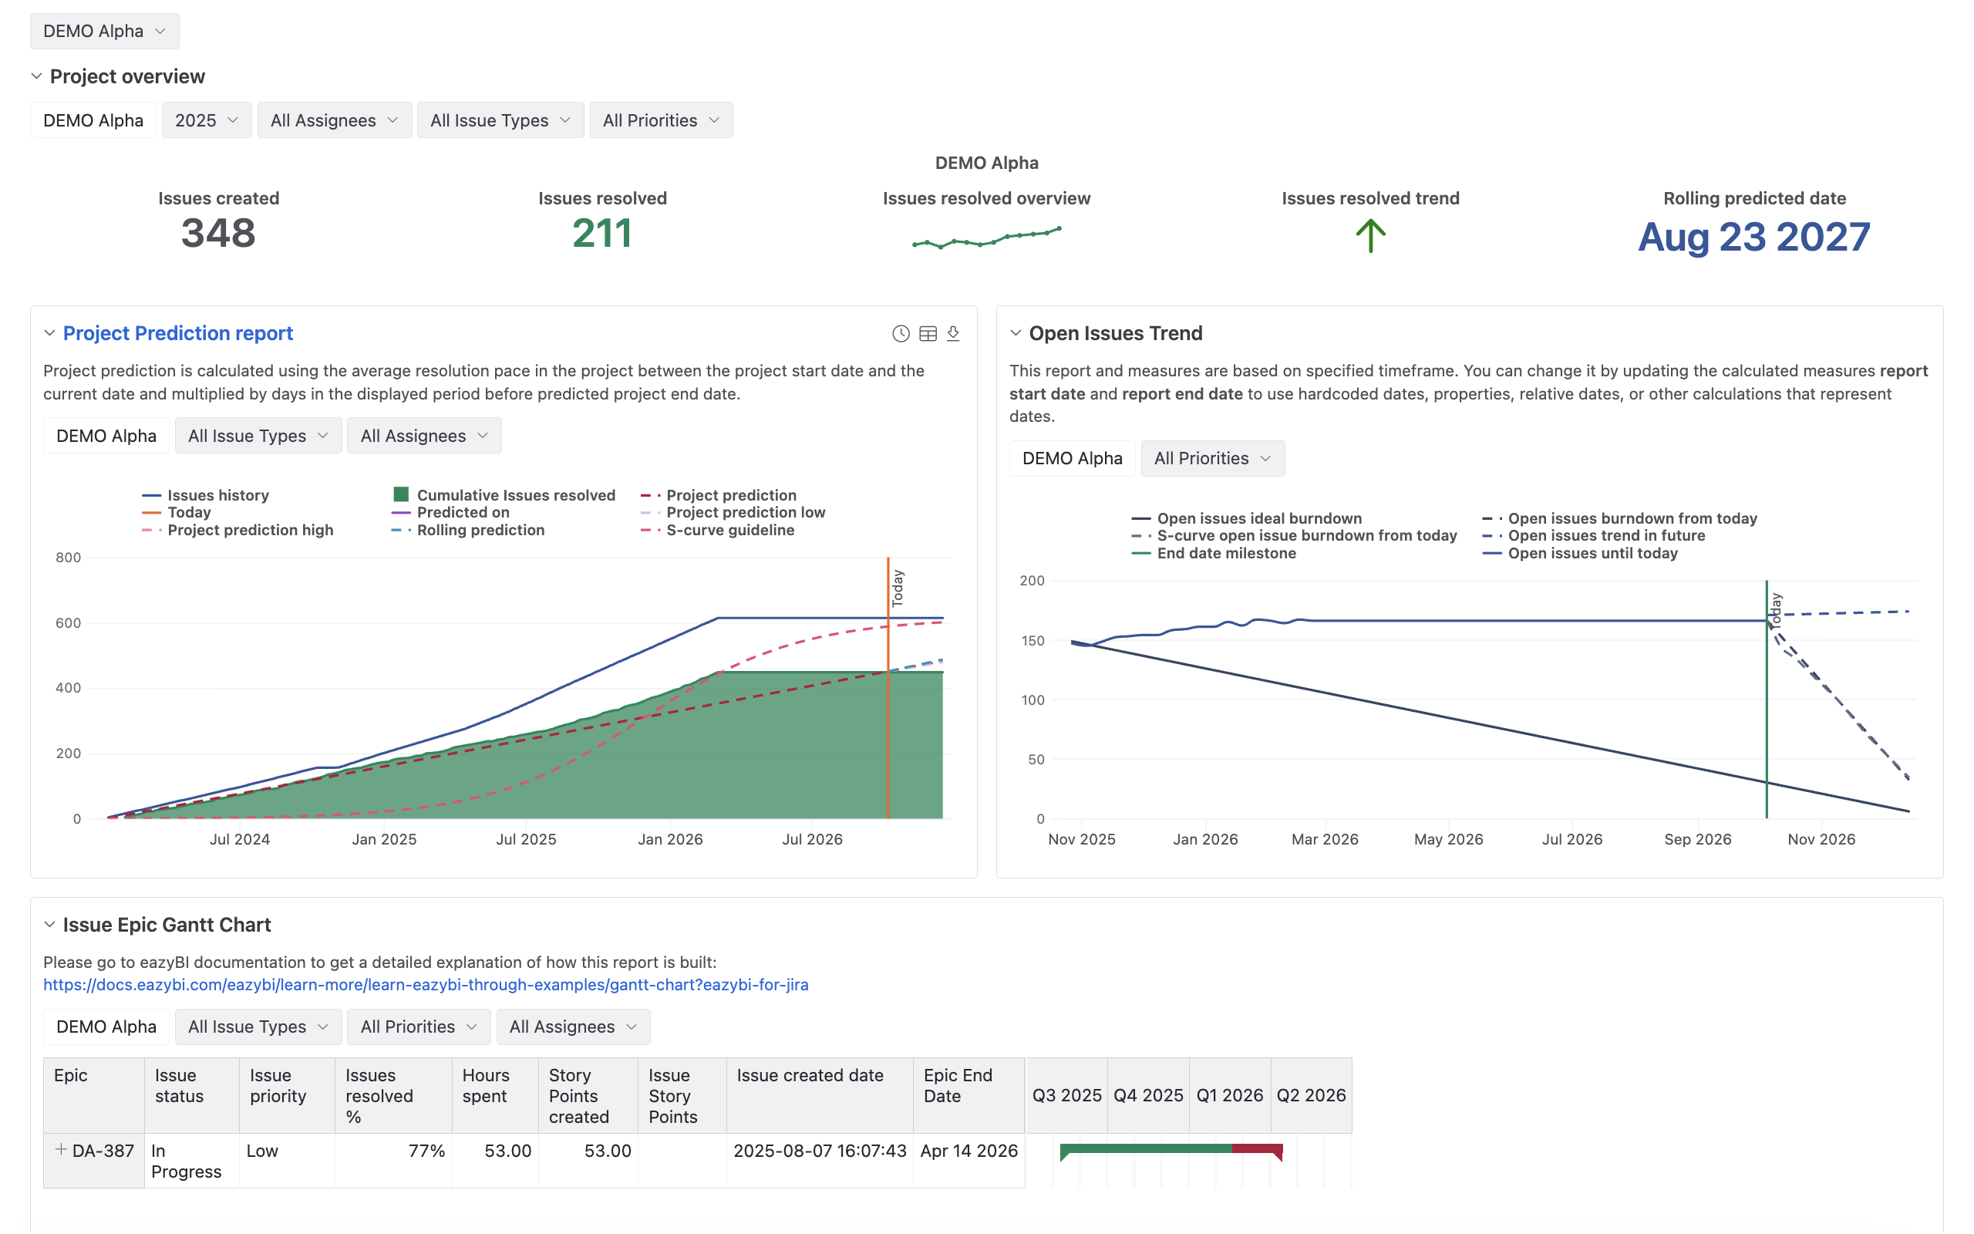The height and width of the screenshot is (1234, 1974).
Task: Toggle End date milestone legend series
Action: pos(1214,553)
